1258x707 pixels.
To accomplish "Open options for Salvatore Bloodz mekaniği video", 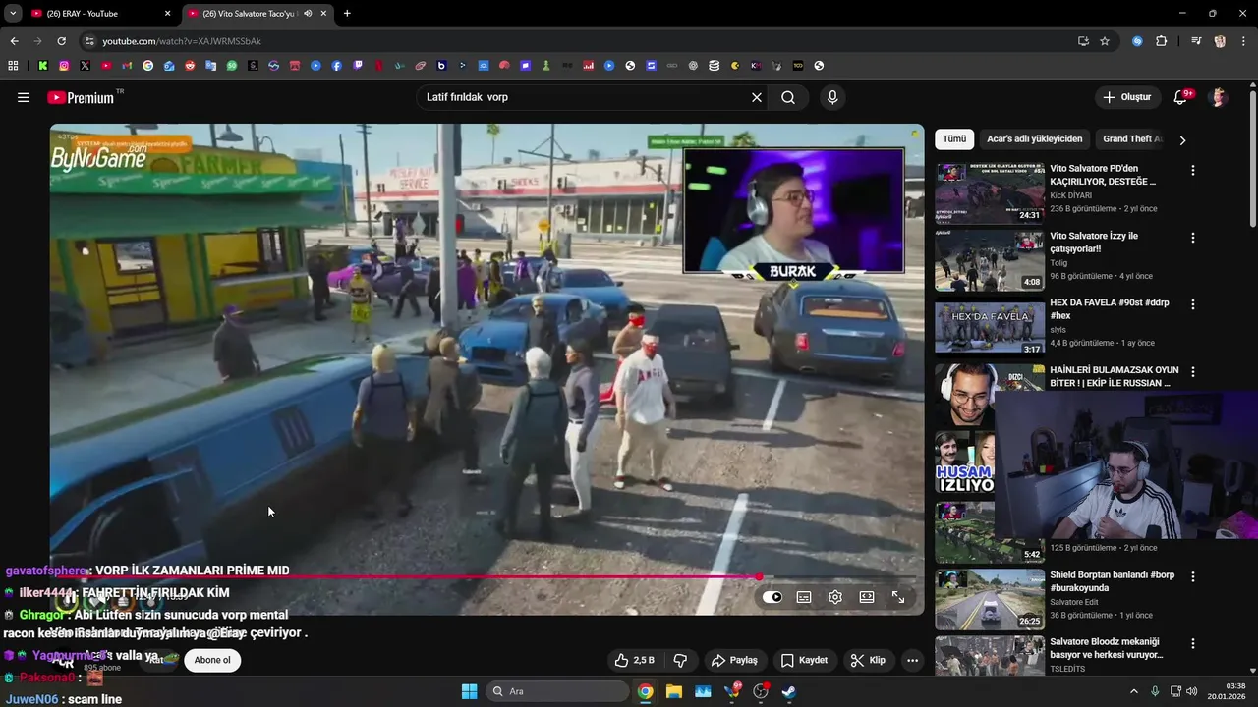I will click(x=1193, y=643).
